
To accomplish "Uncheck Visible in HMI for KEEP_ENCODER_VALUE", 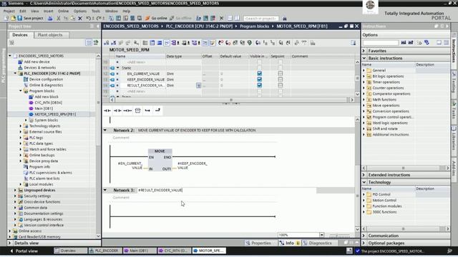I will click(x=259, y=79).
